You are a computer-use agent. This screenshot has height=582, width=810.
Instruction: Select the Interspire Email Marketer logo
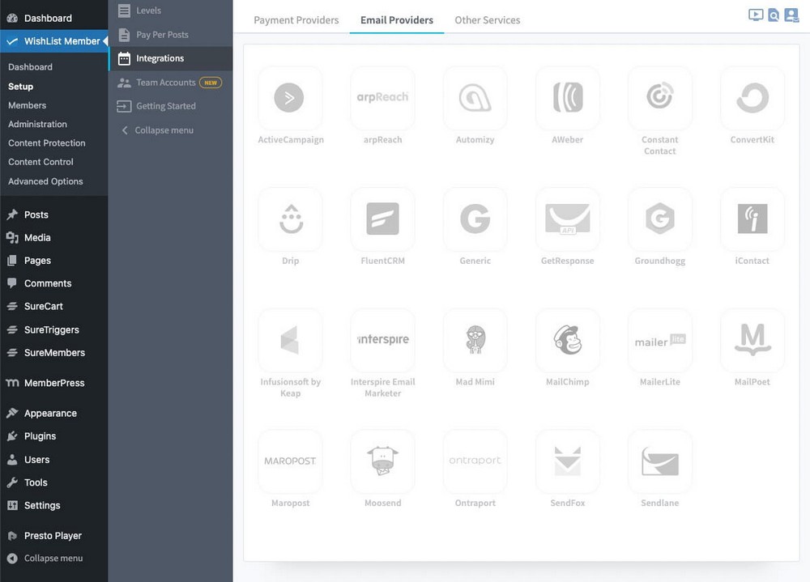[x=382, y=340]
